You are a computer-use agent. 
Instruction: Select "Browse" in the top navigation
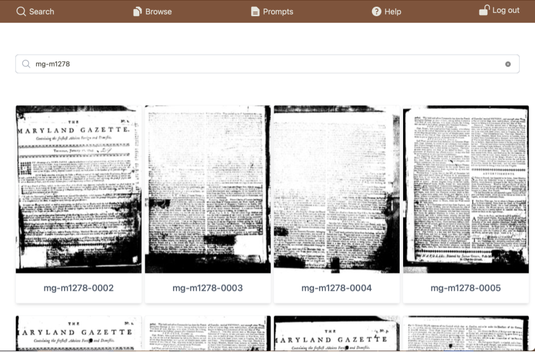point(158,11)
